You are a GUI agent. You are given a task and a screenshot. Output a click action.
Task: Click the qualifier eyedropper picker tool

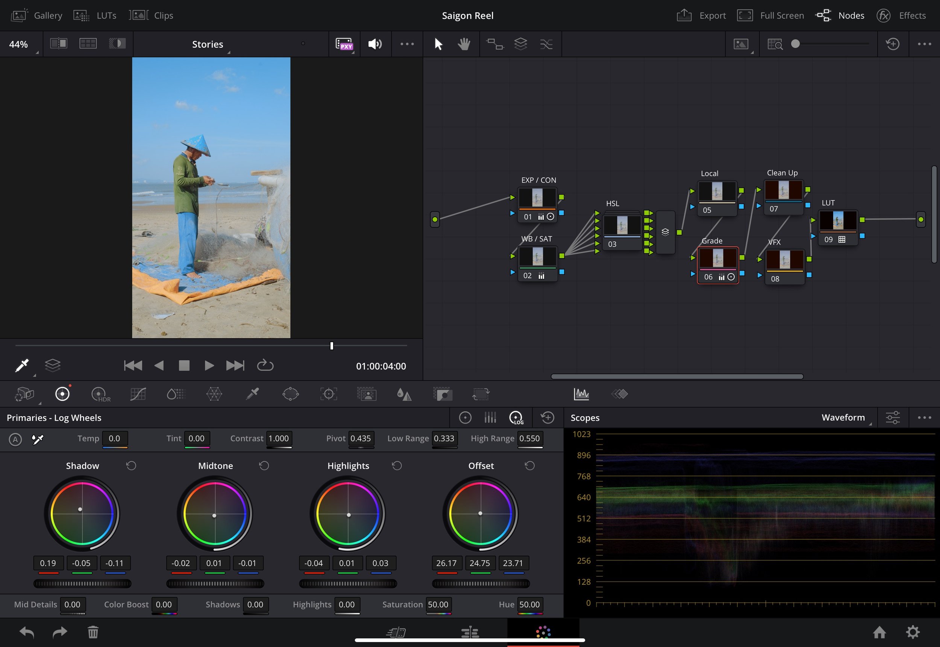(22, 365)
